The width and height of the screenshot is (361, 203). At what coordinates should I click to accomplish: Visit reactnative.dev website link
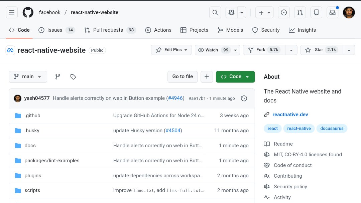click(x=290, y=115)
